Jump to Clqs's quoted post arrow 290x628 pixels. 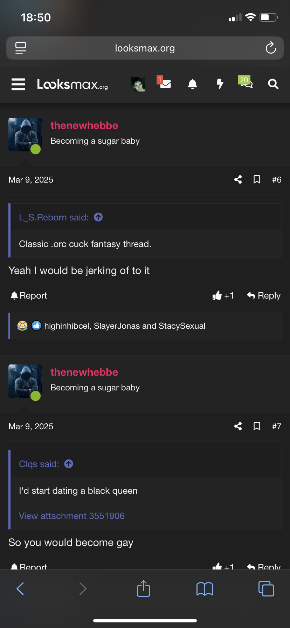point(69,464)
